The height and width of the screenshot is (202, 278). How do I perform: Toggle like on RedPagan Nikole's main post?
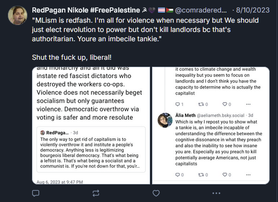point(156,193)
